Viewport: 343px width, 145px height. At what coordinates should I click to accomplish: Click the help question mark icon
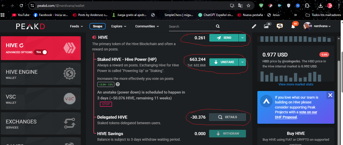pyautogui.click(x=118, y=84)
